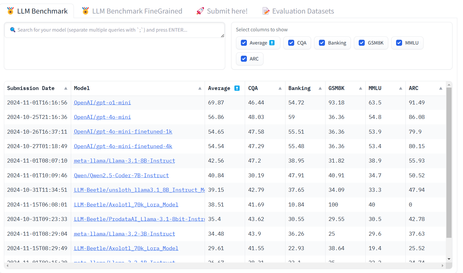This screenshot has width=463, height=273.
Task: Select the Average value 69.87
Action: (216, 103)
